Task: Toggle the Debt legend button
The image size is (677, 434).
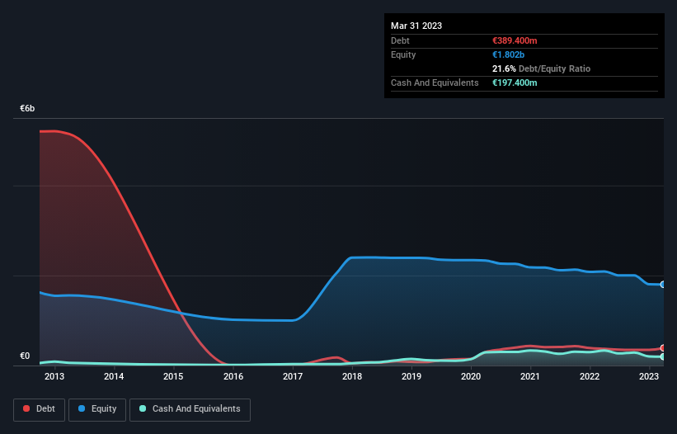Action: pos(39,409)
